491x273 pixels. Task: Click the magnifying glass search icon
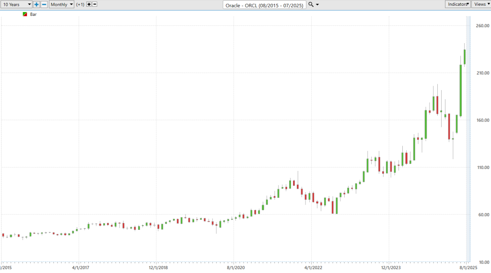coord(311,4)
